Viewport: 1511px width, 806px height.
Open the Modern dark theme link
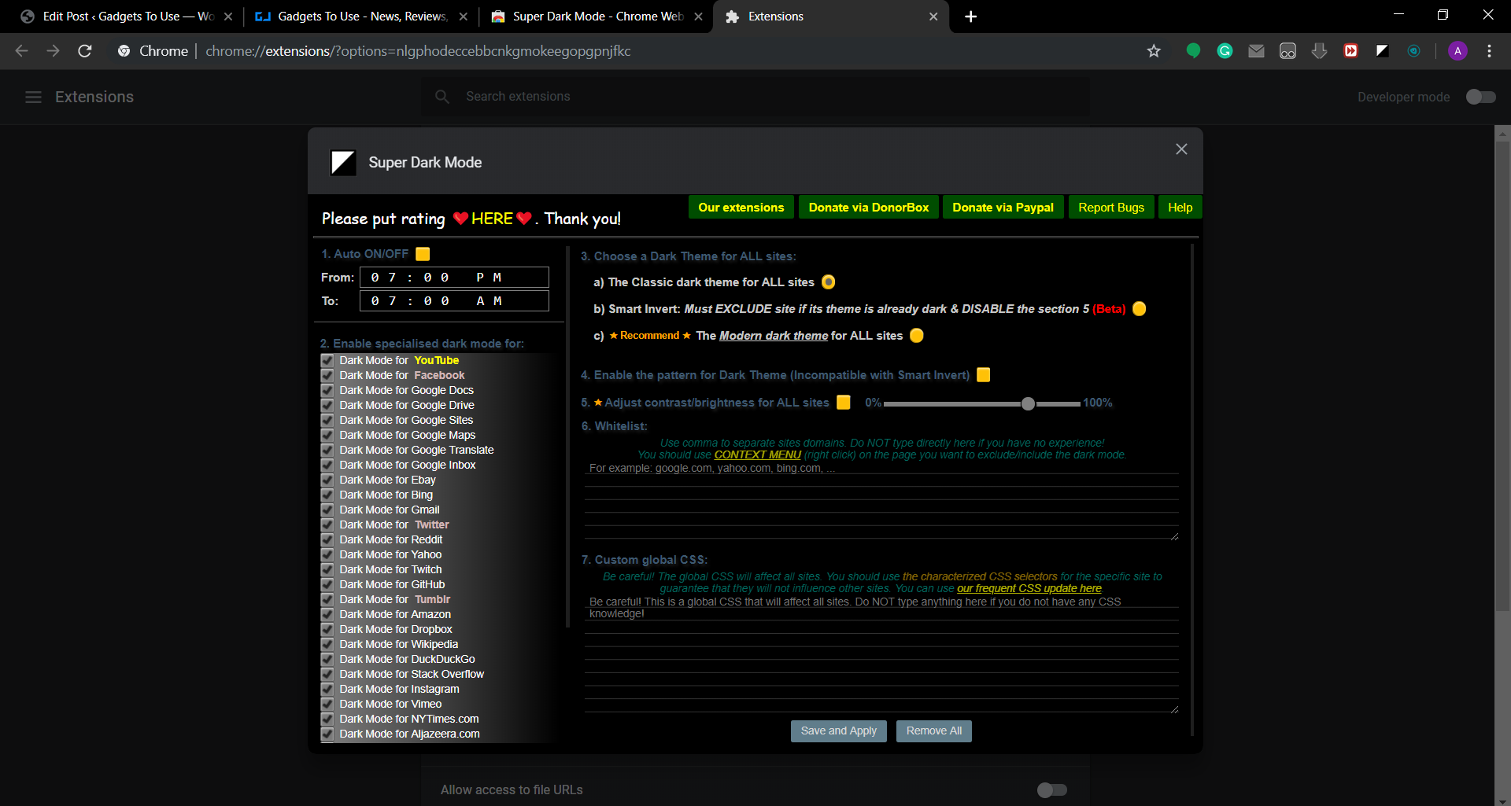click(774, 336)
